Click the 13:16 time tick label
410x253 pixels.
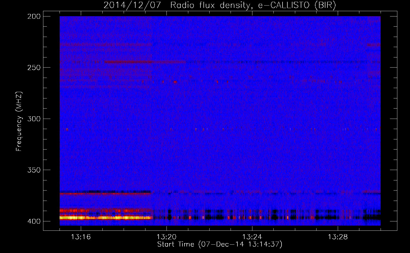[x=81, y=237]
